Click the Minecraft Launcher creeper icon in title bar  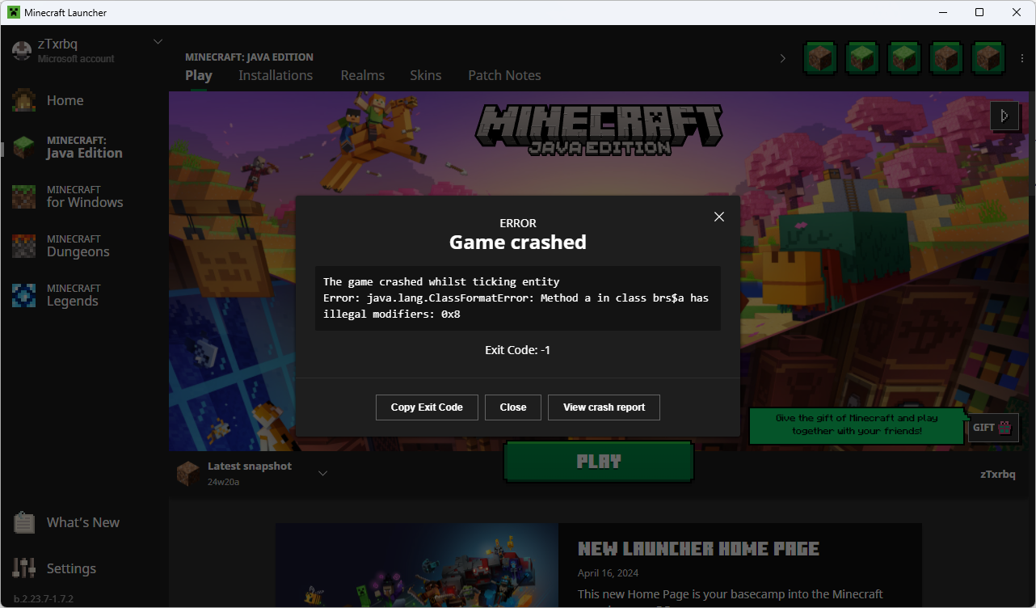[14, 12]
